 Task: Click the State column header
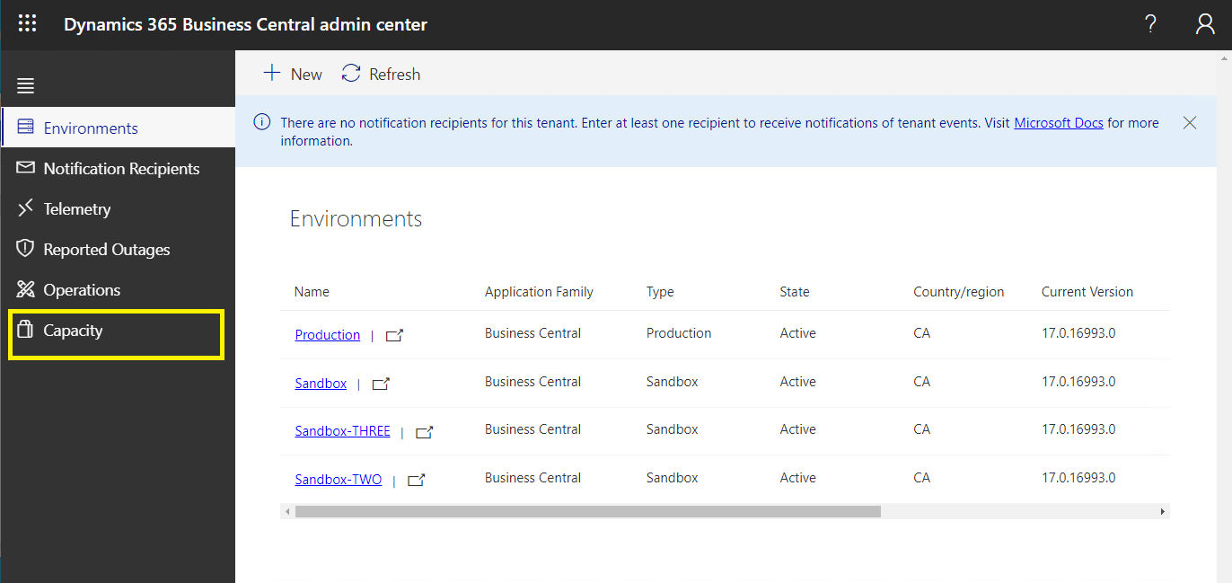(x=795, y=292)
